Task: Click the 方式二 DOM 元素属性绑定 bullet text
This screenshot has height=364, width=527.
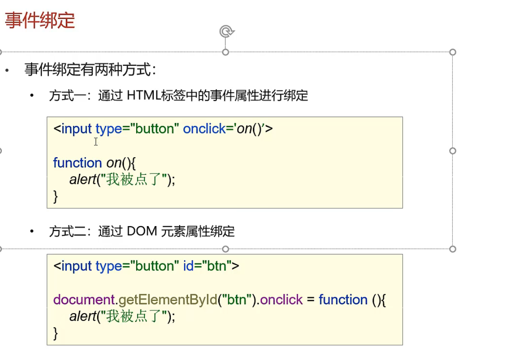Action: pos(142,231)
